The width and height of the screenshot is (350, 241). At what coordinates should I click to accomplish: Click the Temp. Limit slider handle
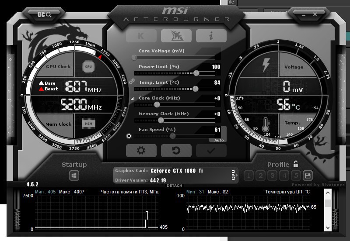point(195,89)
